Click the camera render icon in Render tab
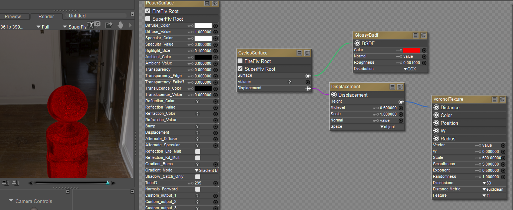Image resolution: width=513 pixels, height=210 pixels. click(97, 24)
